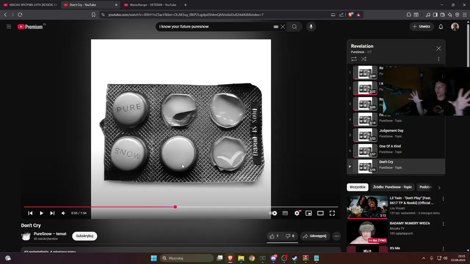Open Discord from the taskbar

pyautogui.click(x=274, y=258)
